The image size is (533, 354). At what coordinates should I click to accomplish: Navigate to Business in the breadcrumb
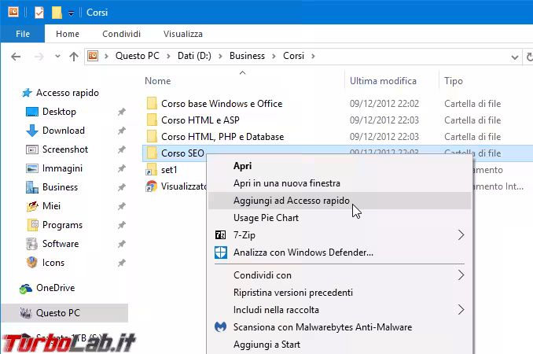[x=247, y=56]
